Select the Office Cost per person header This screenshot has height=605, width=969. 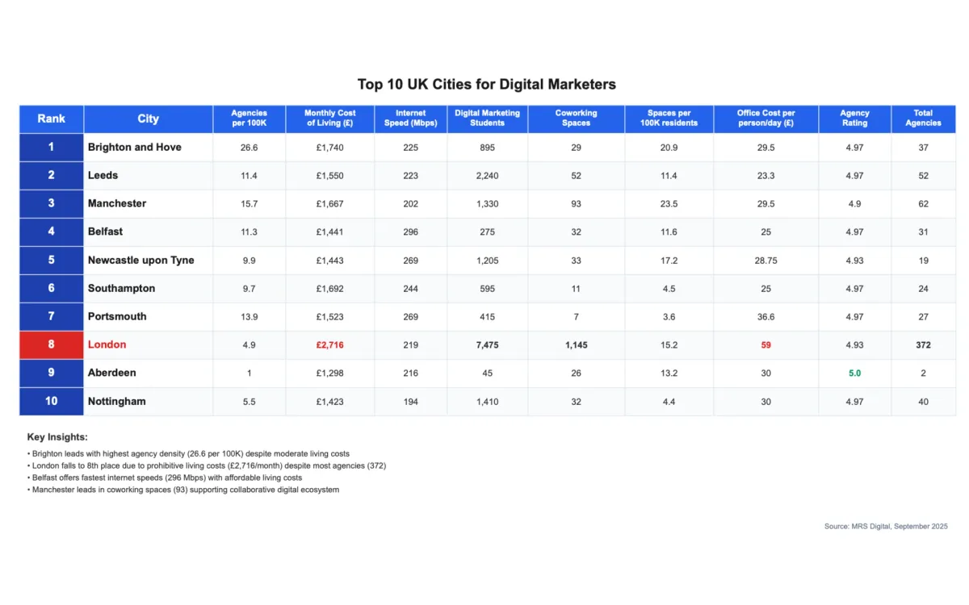point(766,118)
